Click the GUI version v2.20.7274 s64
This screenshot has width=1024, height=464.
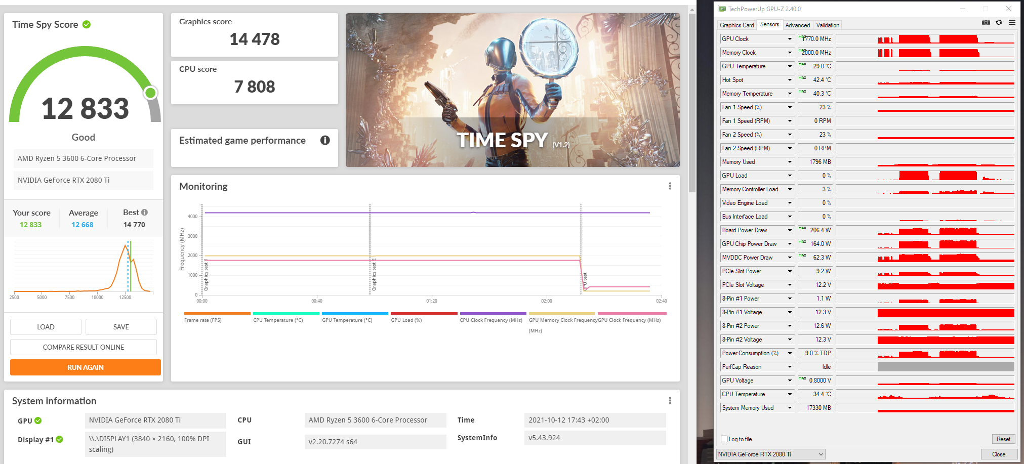[x=333, y=442]
